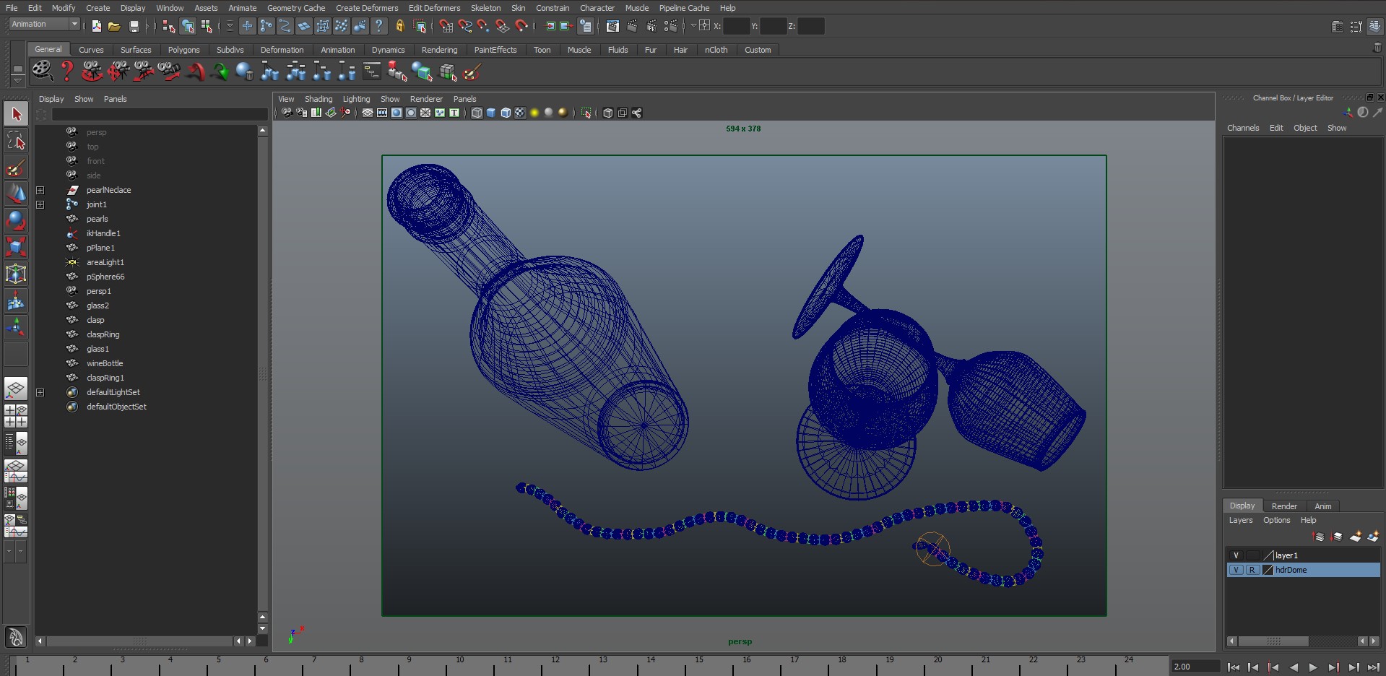Screen dimensions: 1386x676
Task: Choose the Rotate tool in the toolbox
Action: coord(16,220)
